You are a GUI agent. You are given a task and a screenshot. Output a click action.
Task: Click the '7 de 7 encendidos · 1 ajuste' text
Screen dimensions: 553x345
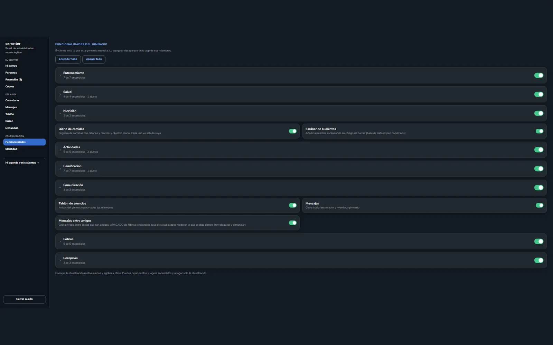point(80,171)
